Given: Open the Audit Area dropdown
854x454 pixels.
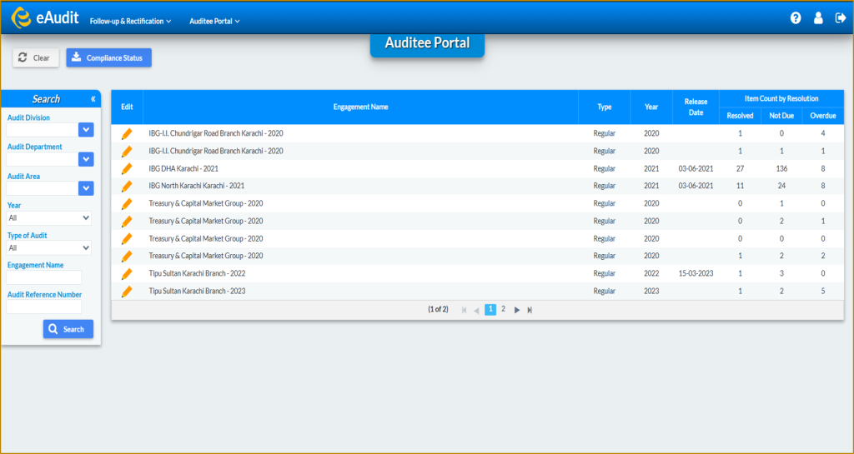Looking at the screenshot, I should (86, 188).
